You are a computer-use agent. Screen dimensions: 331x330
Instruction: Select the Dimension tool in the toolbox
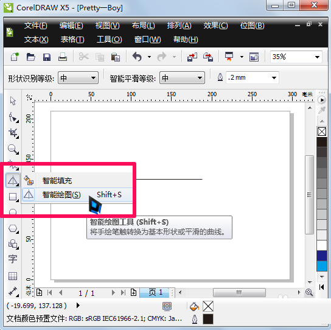(x=13, y=291)
